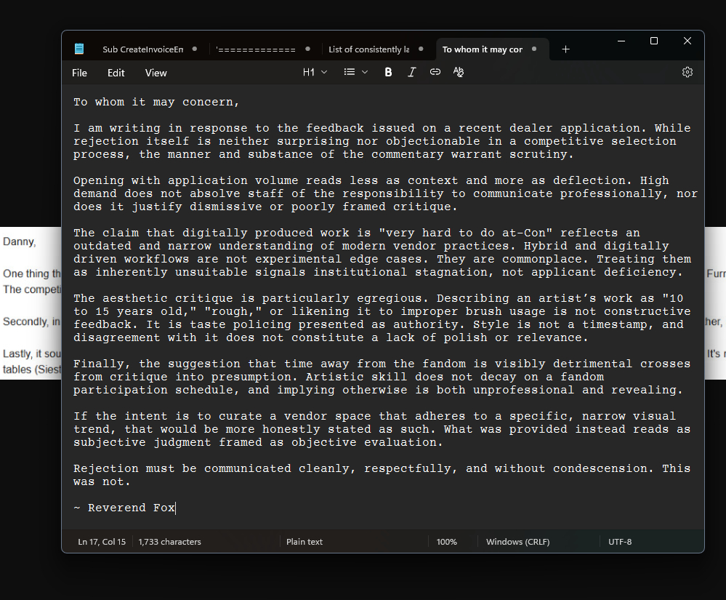Open the Plain text format selector
This screenshot has height=600, width=726.
[304, 542]
